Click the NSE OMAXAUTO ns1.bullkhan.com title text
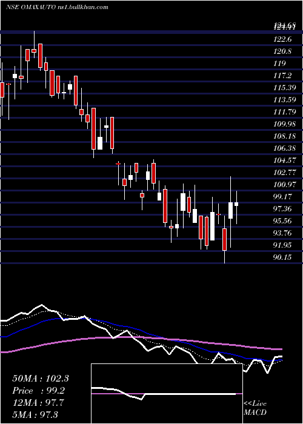Screen dimensions: 303x424 (57, 7)
